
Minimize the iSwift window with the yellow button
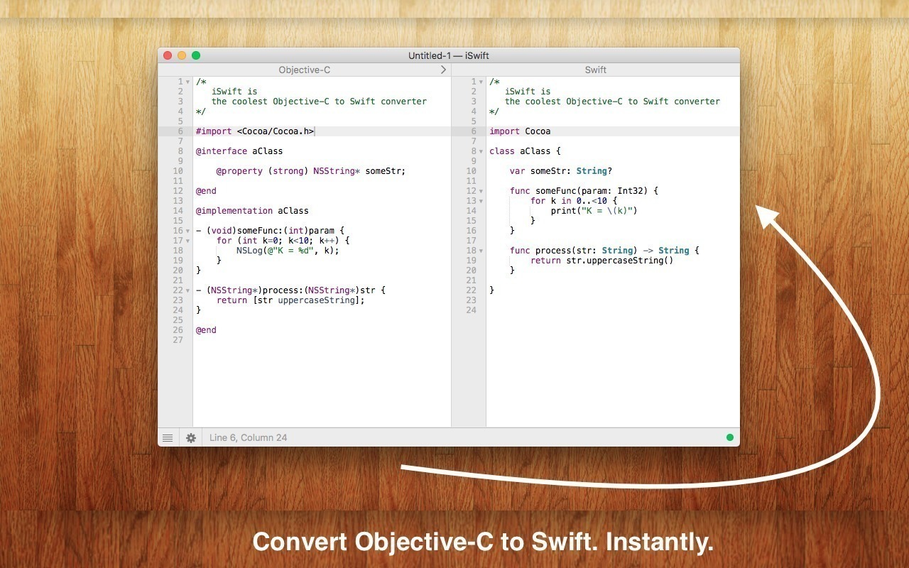pyautogui.click(x=182, y=55)
